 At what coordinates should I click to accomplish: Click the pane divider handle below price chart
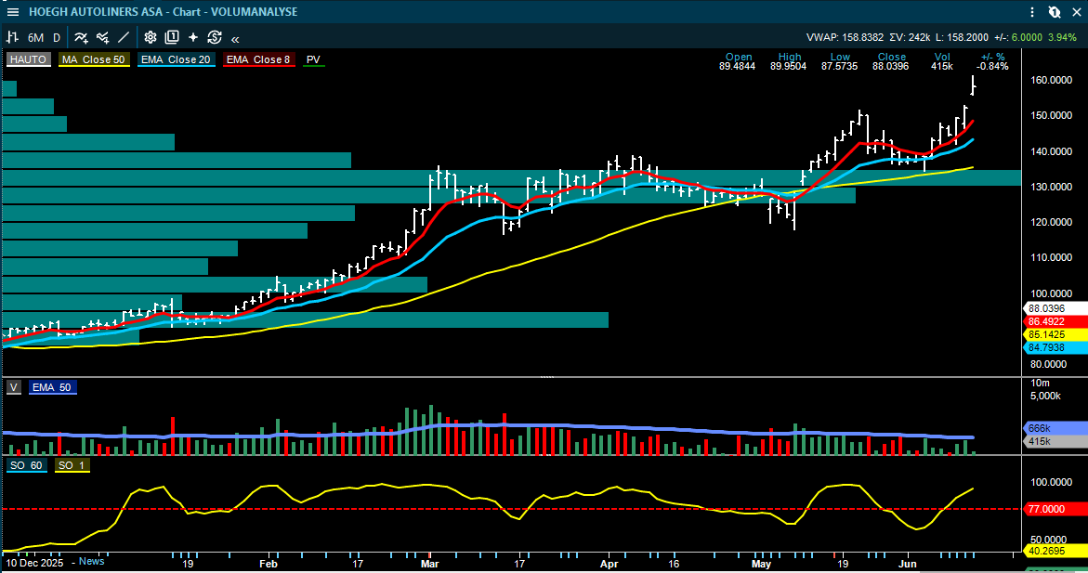[547, 377]
